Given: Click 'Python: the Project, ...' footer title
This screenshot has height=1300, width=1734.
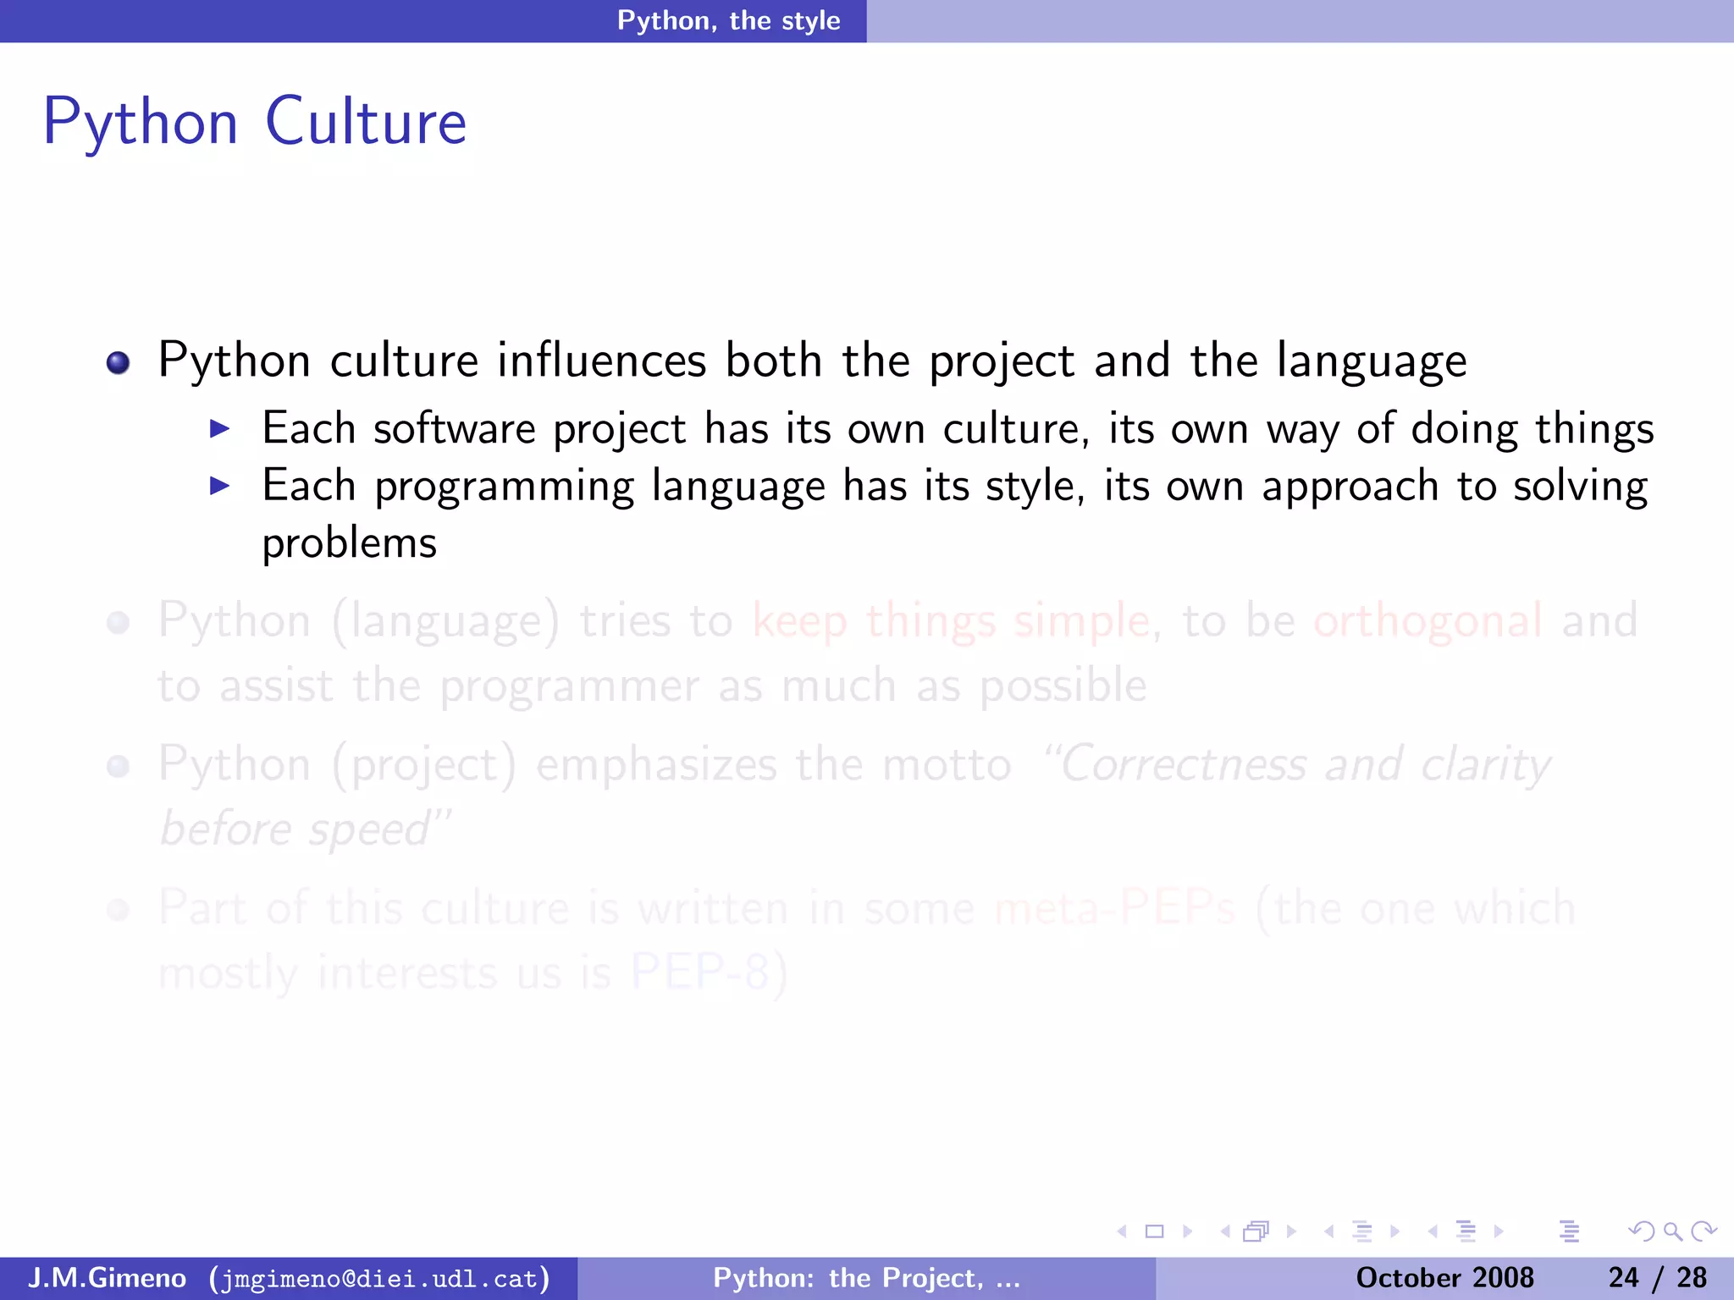Looking at the screenshot, I should pos(866,1278).
